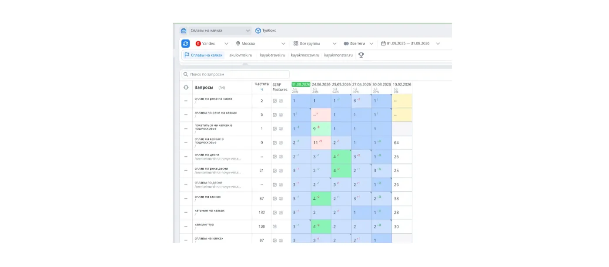The width and height of the screenshot is (609, 267).
Task: Click second SERP icon for сплав по реке десна
Action: (x=281, y=171)
